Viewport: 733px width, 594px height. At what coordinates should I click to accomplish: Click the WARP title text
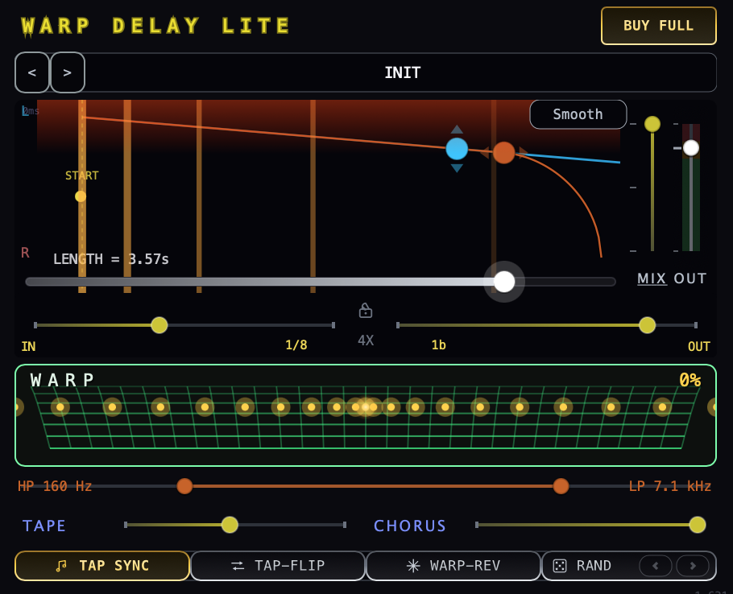(63, 380)
